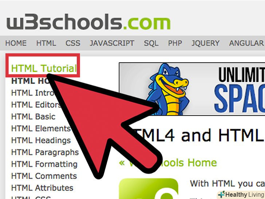Select JAVASCRIPT in the top navigation
This screenshot has height=199, width=265.
112,43
